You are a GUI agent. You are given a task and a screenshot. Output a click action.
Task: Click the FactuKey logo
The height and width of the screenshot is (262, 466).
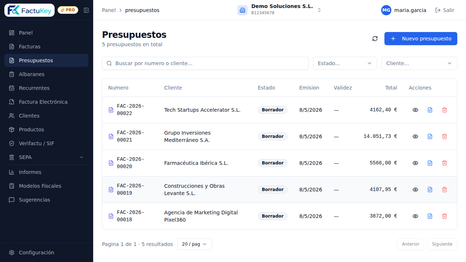(x=29, y=10)
